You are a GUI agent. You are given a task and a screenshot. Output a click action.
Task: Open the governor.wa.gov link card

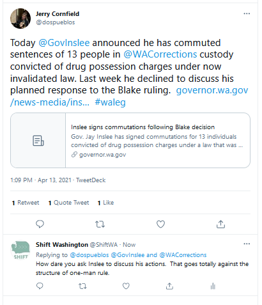pyautogui.click(x=130, y=140)
